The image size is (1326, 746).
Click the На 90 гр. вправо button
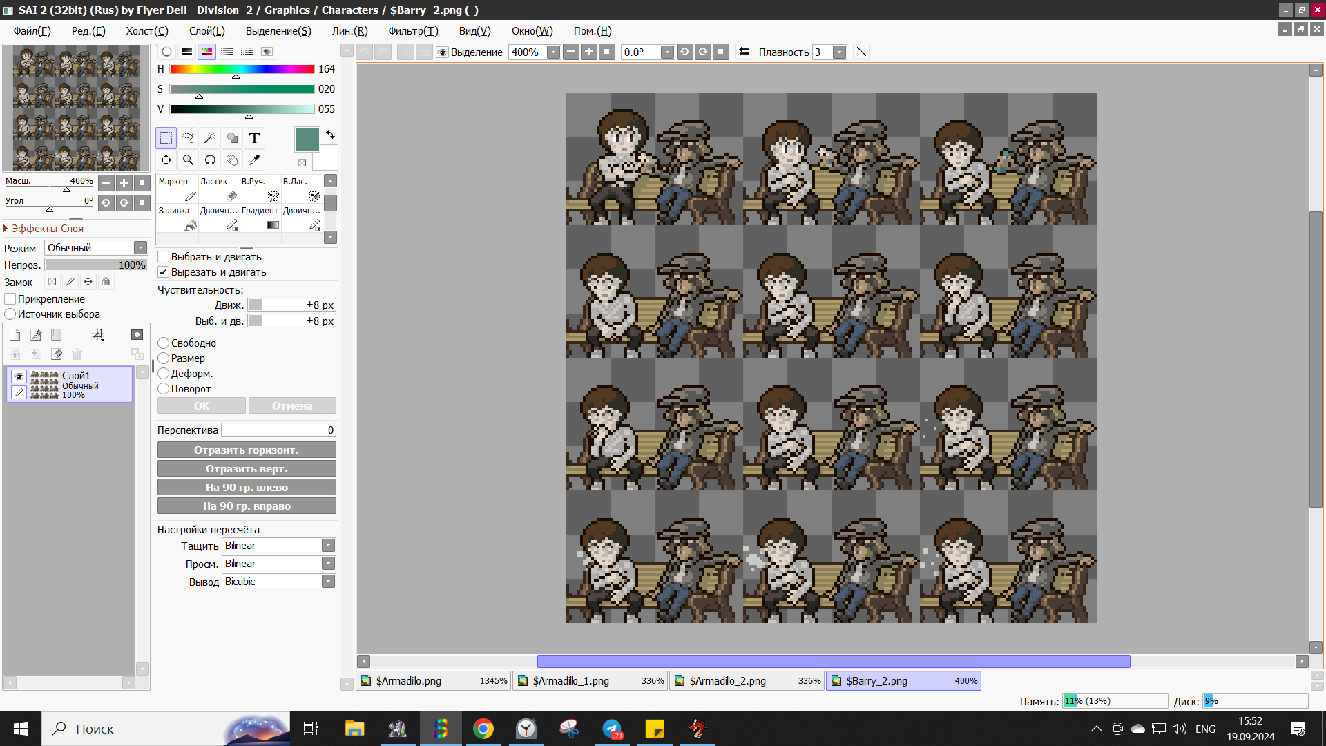click(x=247, y=506)
